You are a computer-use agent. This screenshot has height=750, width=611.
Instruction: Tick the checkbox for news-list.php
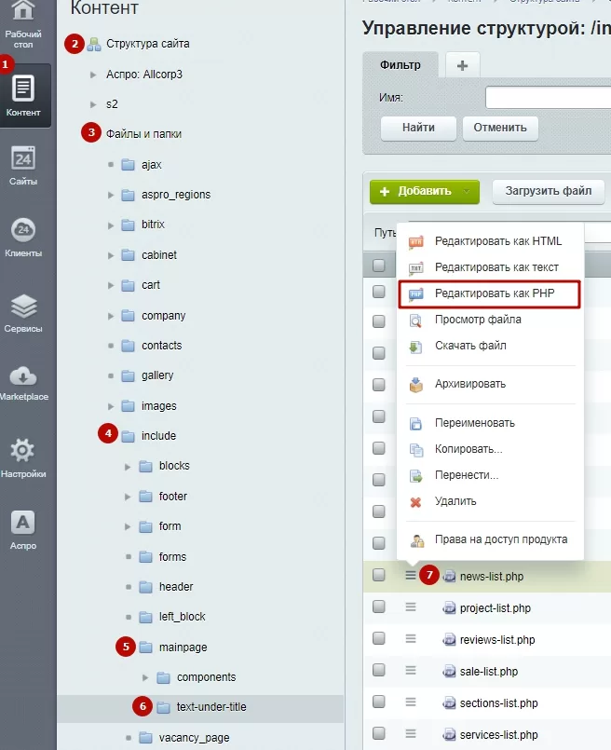click(x=379, y=575)
